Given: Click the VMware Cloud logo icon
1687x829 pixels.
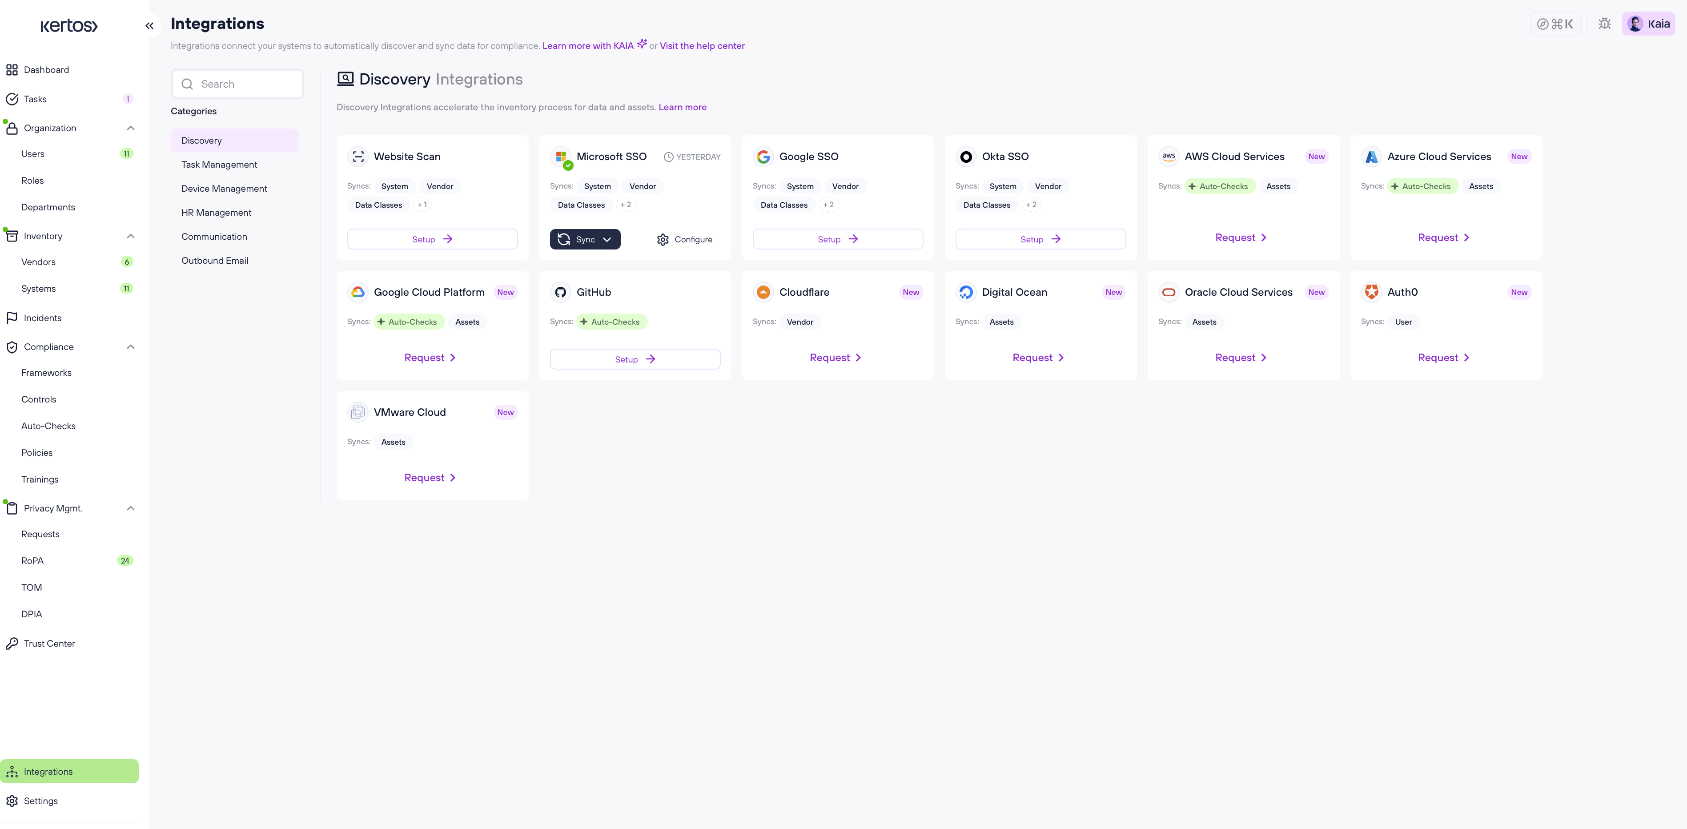Looking at the screenshot, I should pyautogui.click(x=357, y=412).
